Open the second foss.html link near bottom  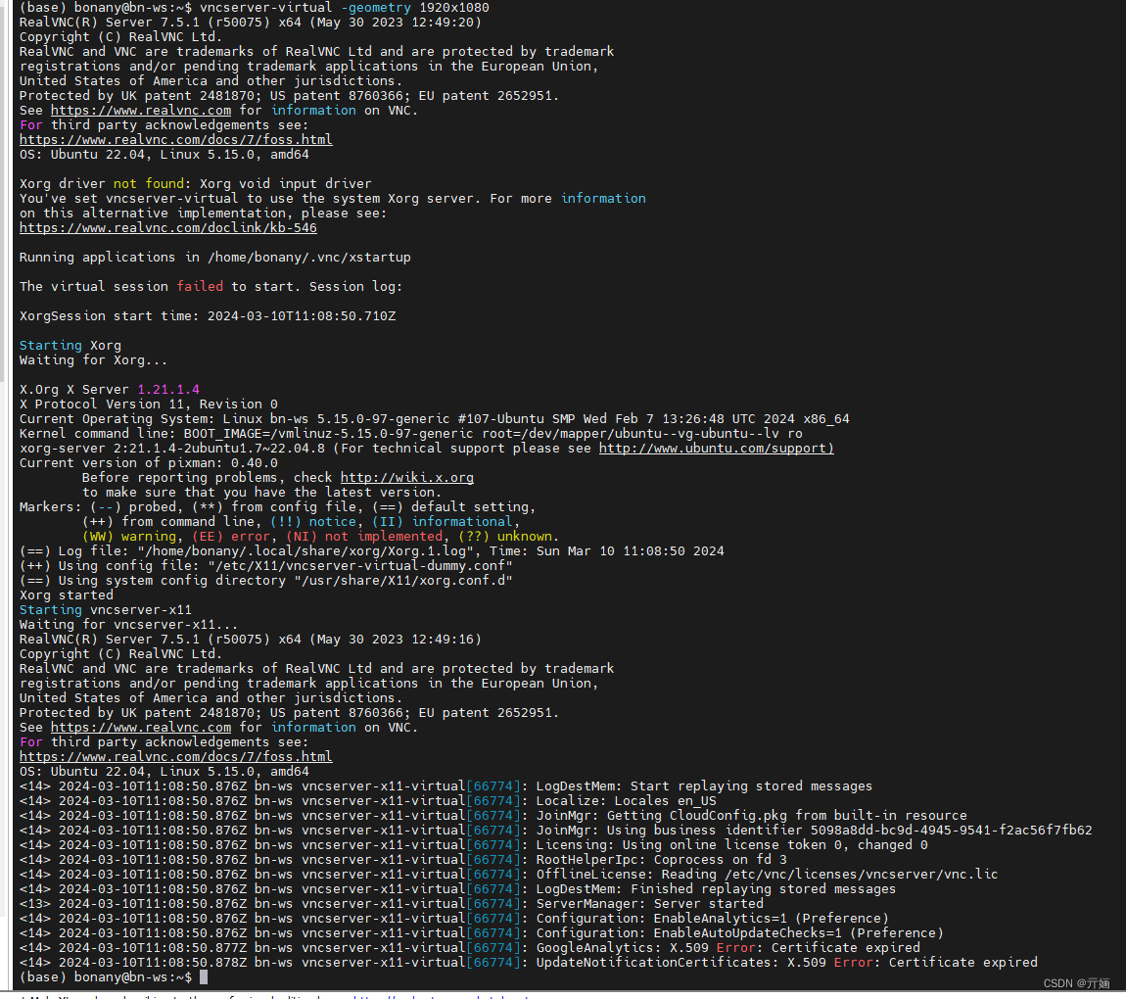tap(174, 756)
